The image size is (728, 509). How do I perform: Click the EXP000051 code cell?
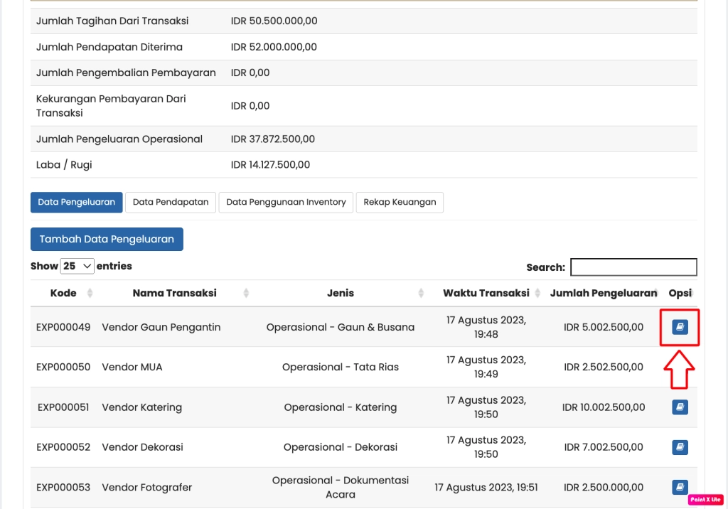tap(63, 407)
